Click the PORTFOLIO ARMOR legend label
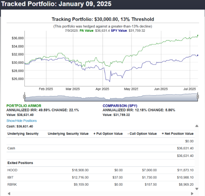The width and height of the screenshot is (205, 196). pyautogui.click(x=24, y=105)
